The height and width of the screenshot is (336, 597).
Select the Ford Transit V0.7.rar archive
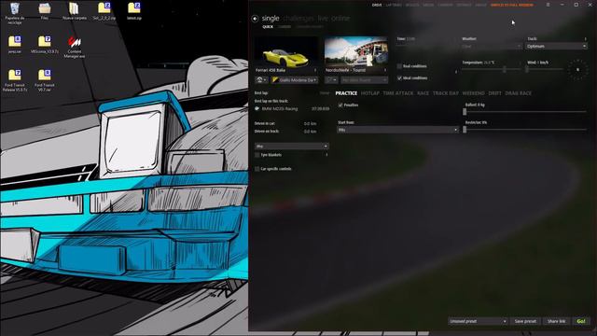(x=45, y=80)
